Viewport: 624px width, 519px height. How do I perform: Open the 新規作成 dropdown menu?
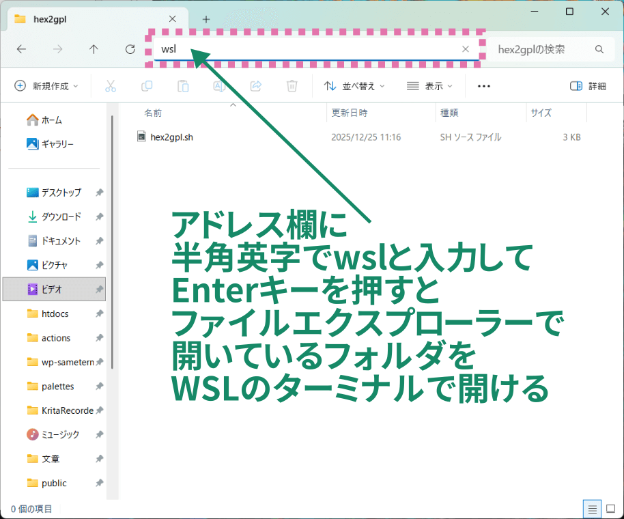coord(46,86)
